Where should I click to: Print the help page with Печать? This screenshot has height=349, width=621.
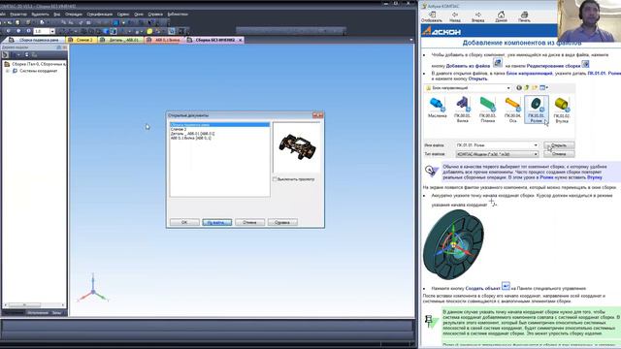coord(524,16)
